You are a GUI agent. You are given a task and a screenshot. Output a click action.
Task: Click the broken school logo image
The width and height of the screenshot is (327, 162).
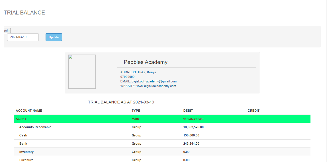[82, 72]
